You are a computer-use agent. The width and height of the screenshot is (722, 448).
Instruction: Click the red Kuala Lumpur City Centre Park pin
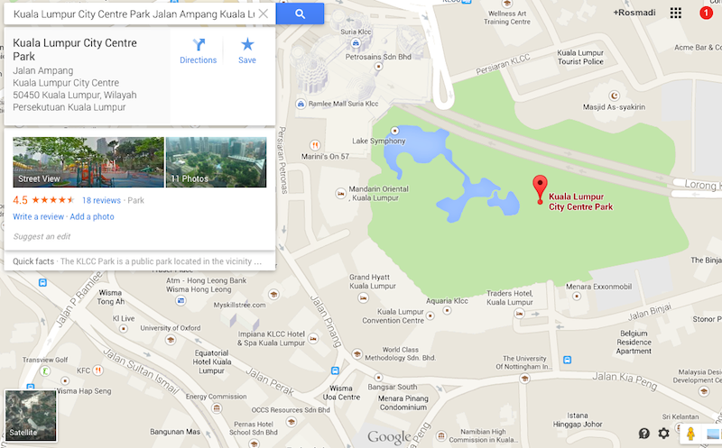coord(540,189)
